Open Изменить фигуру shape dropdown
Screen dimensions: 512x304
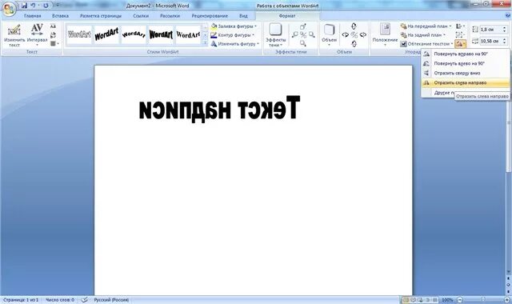(x=234, y=44)
